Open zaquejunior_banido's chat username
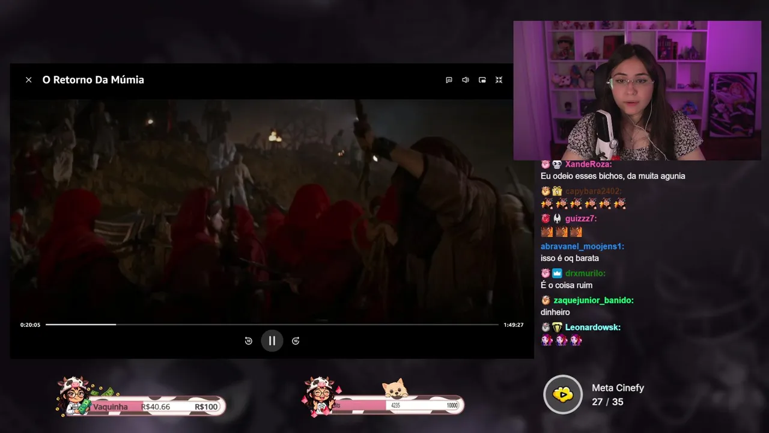The image size is (769, 433). [x=594, y=300]
